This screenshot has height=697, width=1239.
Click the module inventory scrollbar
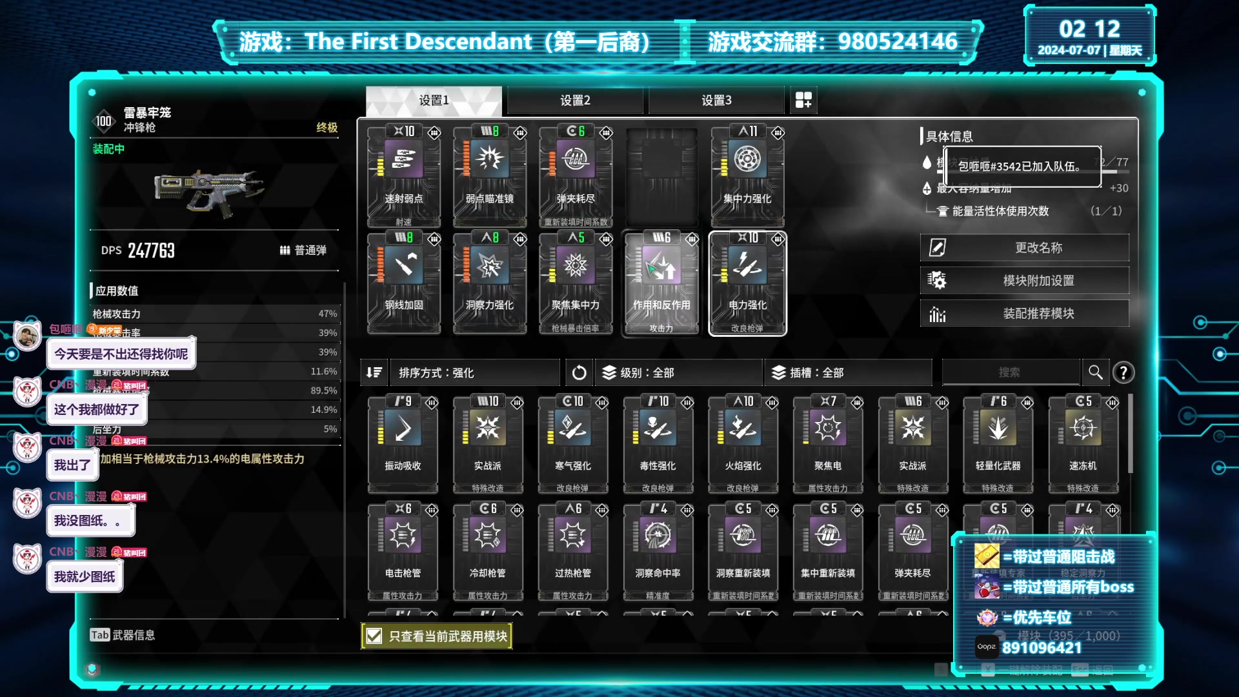tap(1130, 434)
